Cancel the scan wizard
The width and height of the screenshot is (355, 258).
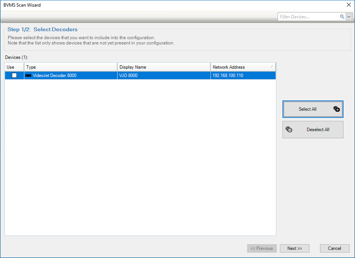334,248
